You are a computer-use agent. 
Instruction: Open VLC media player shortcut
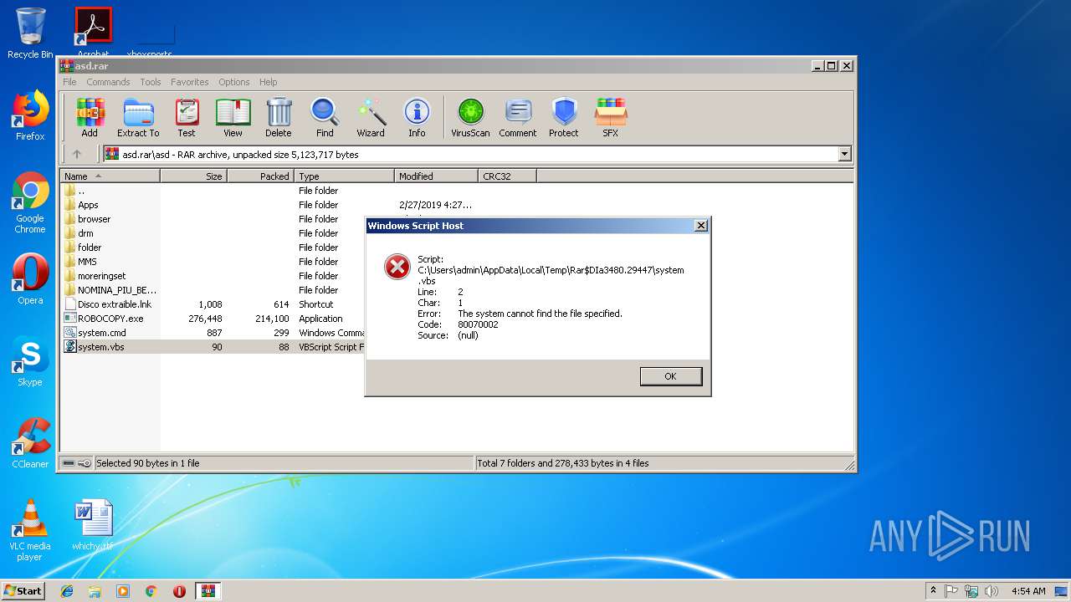[30, 530]
